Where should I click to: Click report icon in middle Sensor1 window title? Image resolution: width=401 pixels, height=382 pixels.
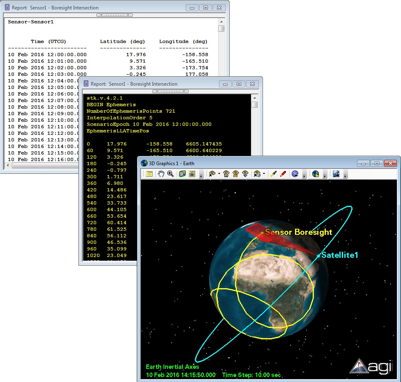(x=86, y=84)
